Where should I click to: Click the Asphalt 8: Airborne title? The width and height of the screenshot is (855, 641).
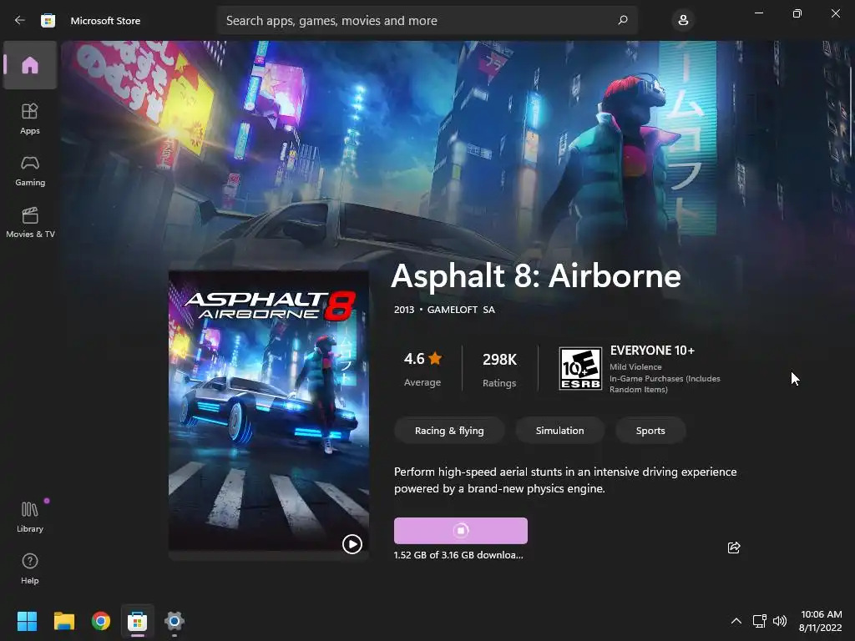point(536,275)
